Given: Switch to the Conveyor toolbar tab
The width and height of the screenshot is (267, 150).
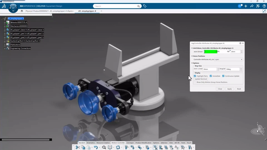Looking at the screenshot, I should (x=130, y=143).
